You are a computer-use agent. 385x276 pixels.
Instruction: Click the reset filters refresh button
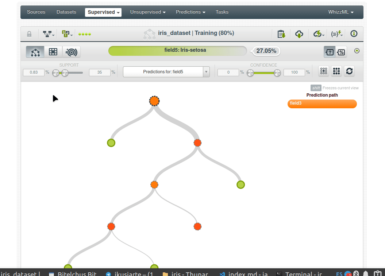[349, 71]
